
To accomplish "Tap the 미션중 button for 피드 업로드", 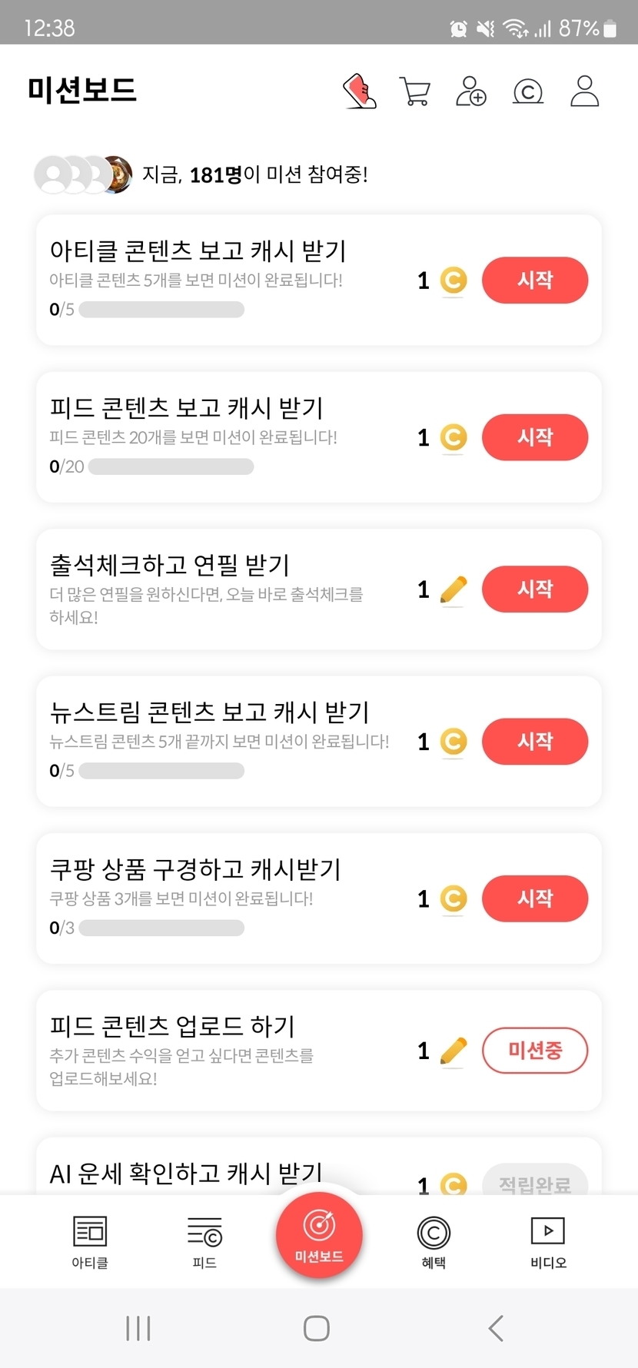I will pyautogui.click(x=535, y=1051).
